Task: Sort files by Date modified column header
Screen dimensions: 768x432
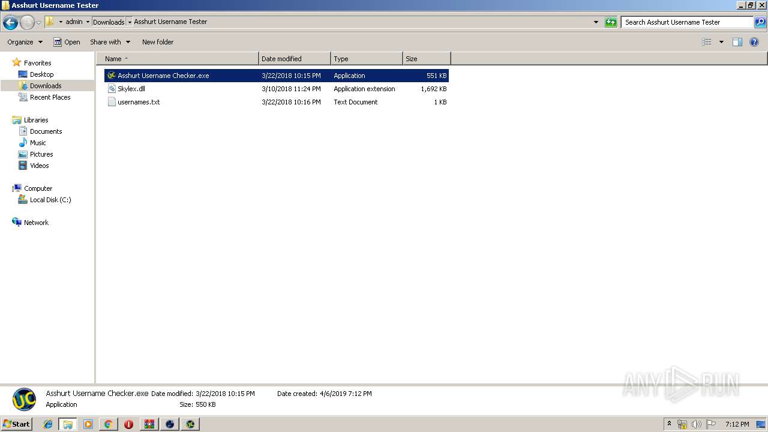Action: coord(295,59)
